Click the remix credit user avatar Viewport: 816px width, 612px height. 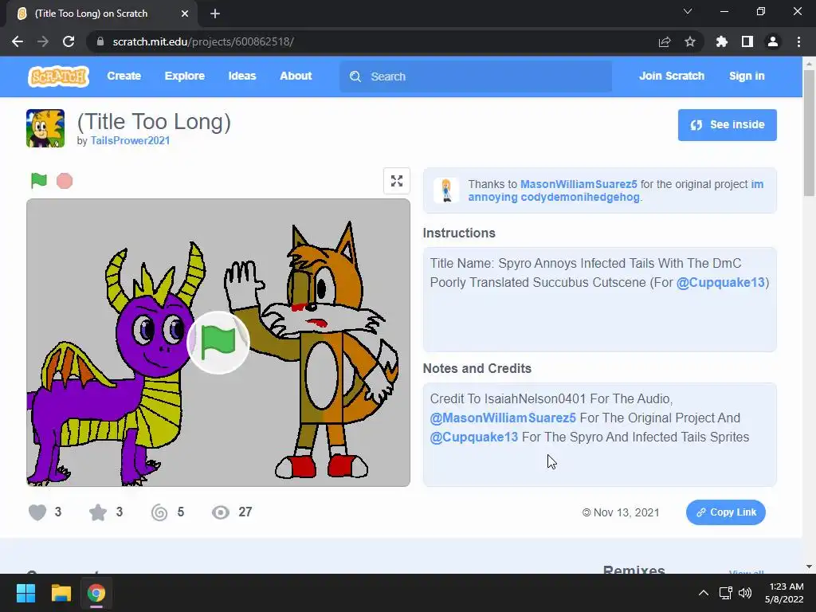[x=446, y=190]
